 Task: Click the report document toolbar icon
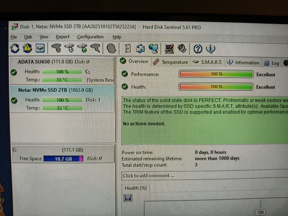pyautogui.click(x=127, y=49)
